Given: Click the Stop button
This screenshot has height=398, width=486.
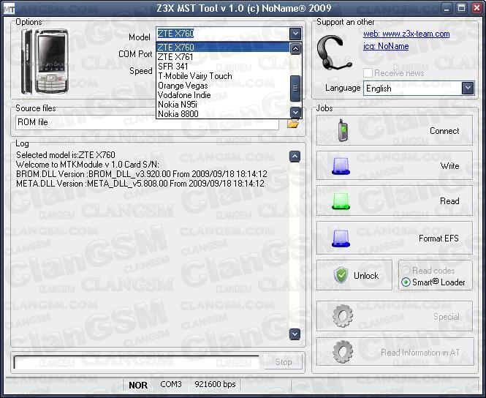Looking at the screenshot, I should click(284, 362).
